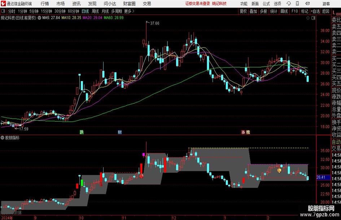Expand the 更多 periods chevron
This screenshot has width=341, height=220.
[x=133, y=11]
